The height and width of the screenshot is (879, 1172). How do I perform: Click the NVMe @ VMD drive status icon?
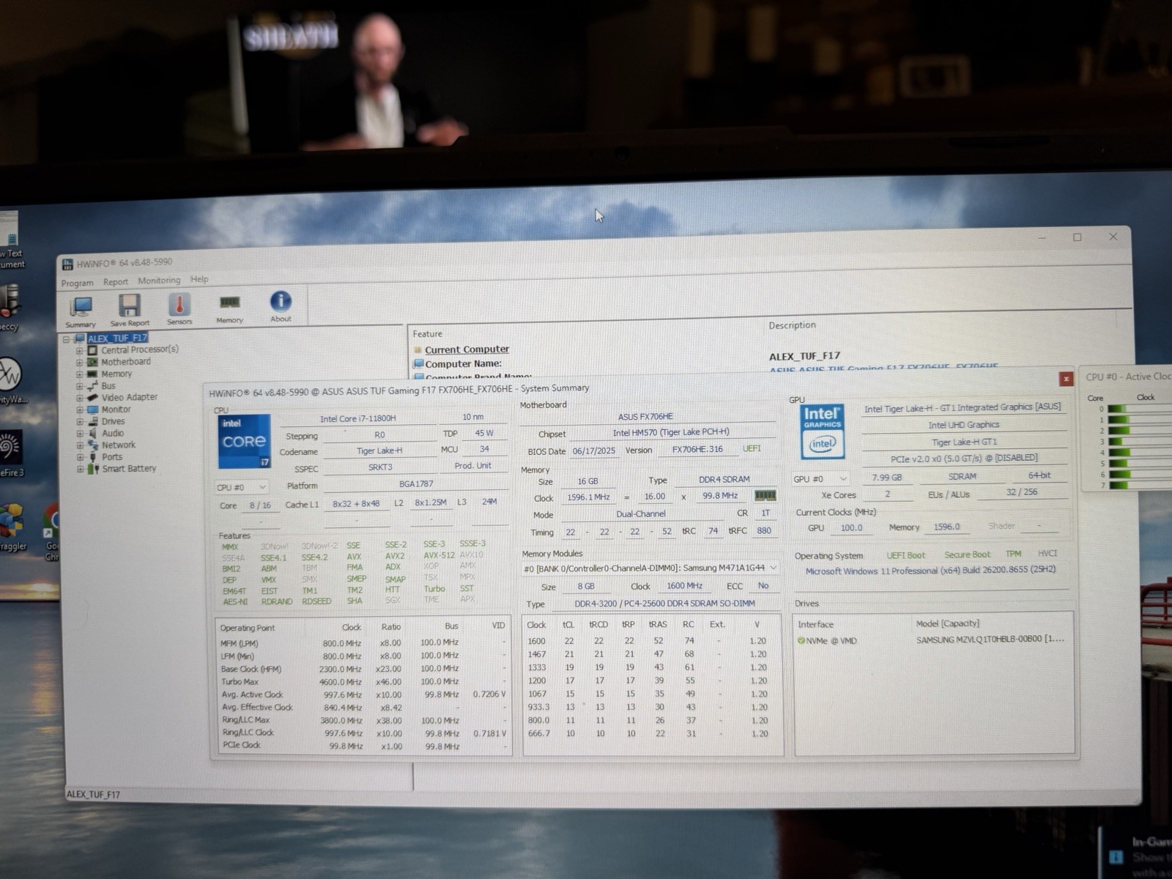(x=801, y=641)
